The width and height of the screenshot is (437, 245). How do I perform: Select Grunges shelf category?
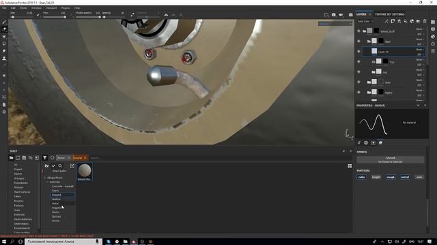click(19, 178)
